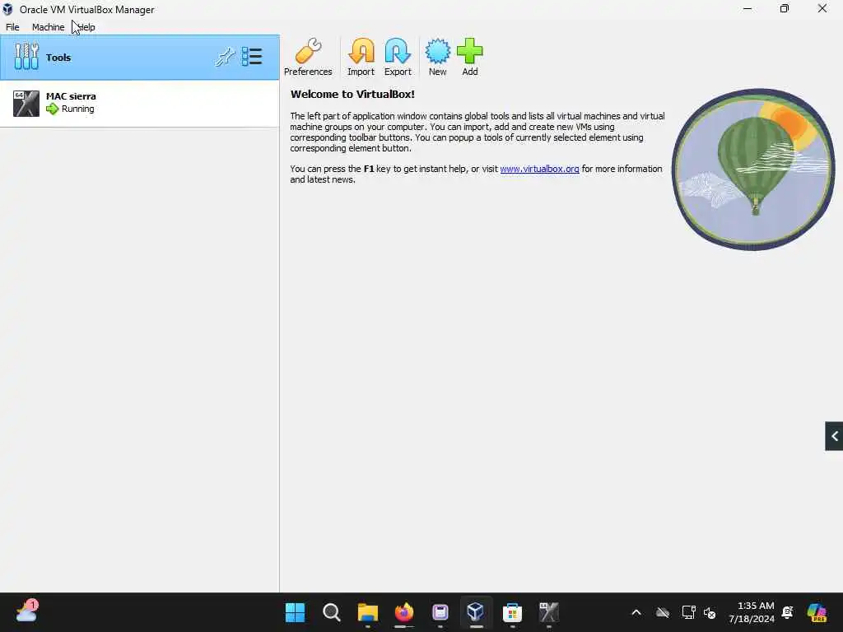Click the OneDrive cloud tray icon
This screenshot has height=632, width=843.
tap(663, 612)
